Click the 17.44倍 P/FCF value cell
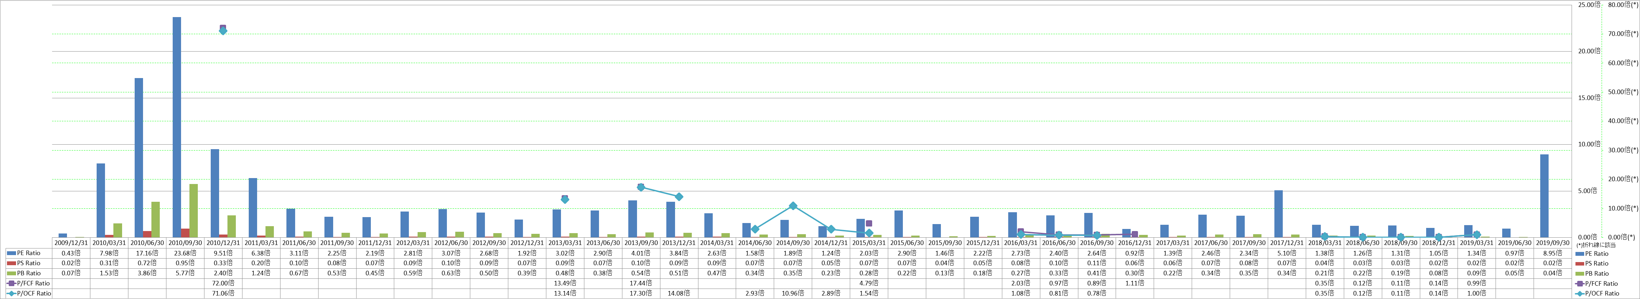This screenshot has height=299, width=1640. [641, 283]
